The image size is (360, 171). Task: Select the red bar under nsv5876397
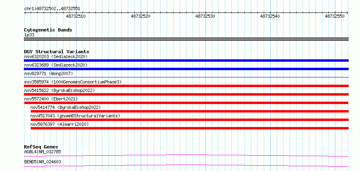point(190,128)
